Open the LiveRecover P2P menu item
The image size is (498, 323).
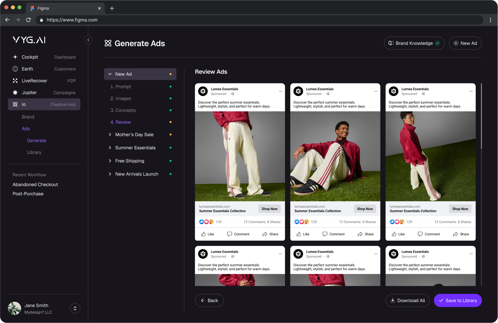pyautogui.click(x=44, y=81)
